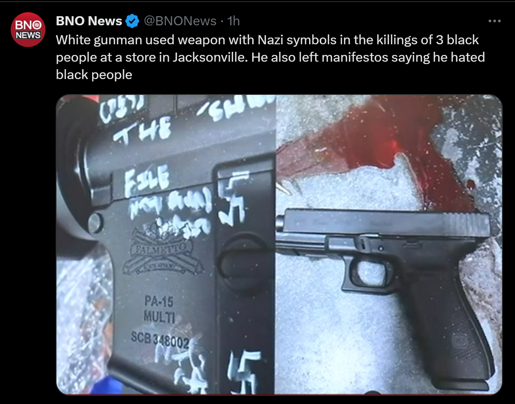Viewport: 515px width, 404px height.
Task: Click the last line 'black people' of the post
Action: tap(94, 75)
